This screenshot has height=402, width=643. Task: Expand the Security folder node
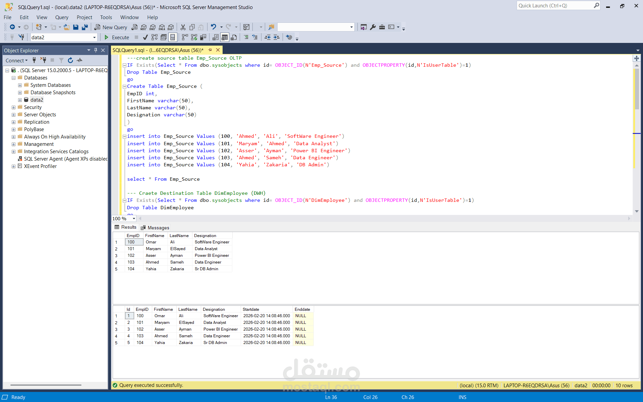point(13,107)
